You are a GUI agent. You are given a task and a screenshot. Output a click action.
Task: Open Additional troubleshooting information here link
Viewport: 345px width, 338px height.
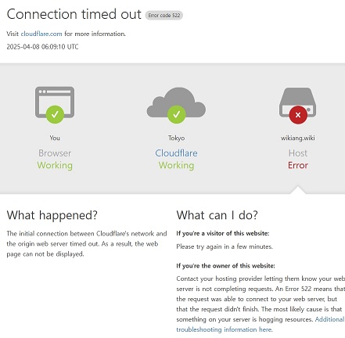(x=261, y=324)
